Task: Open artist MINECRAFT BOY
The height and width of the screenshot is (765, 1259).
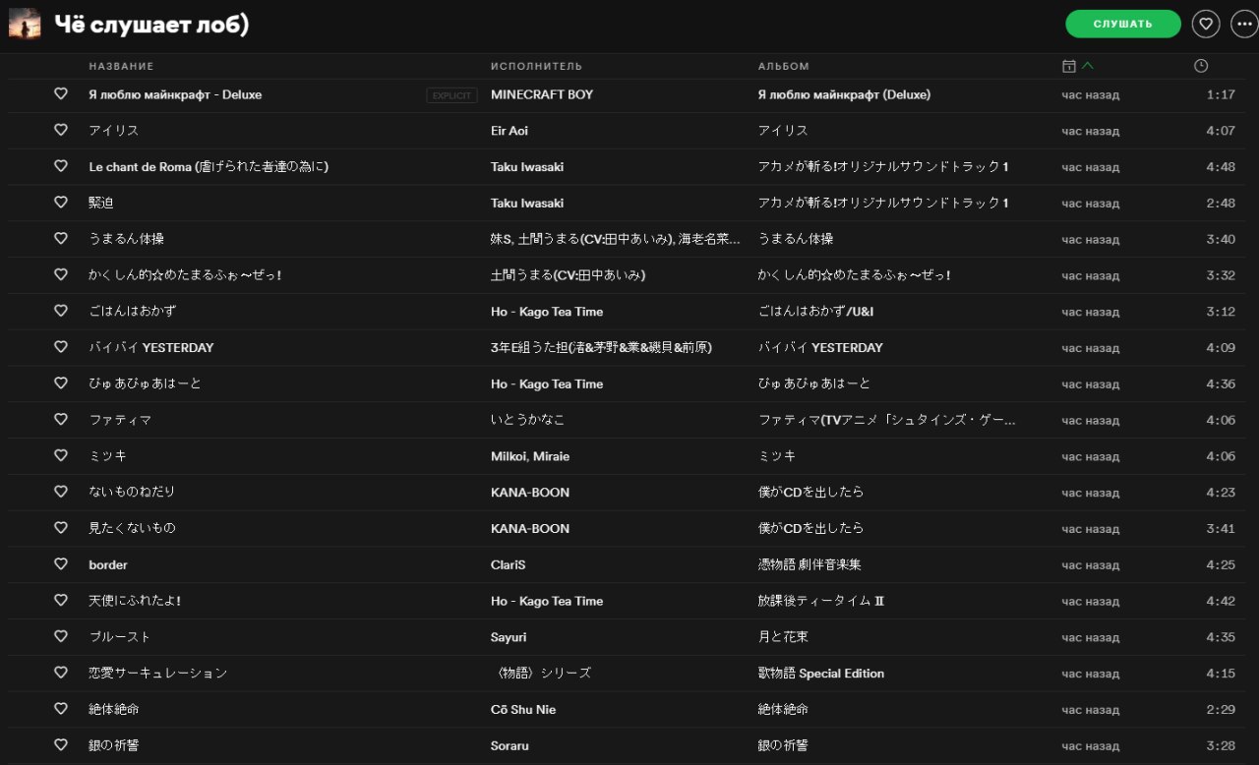Action: [x=542, y=94]
